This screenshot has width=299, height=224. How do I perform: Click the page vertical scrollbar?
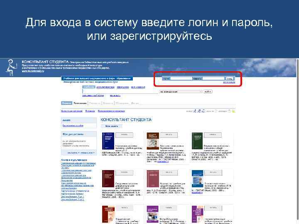click(x=297, y=141)
